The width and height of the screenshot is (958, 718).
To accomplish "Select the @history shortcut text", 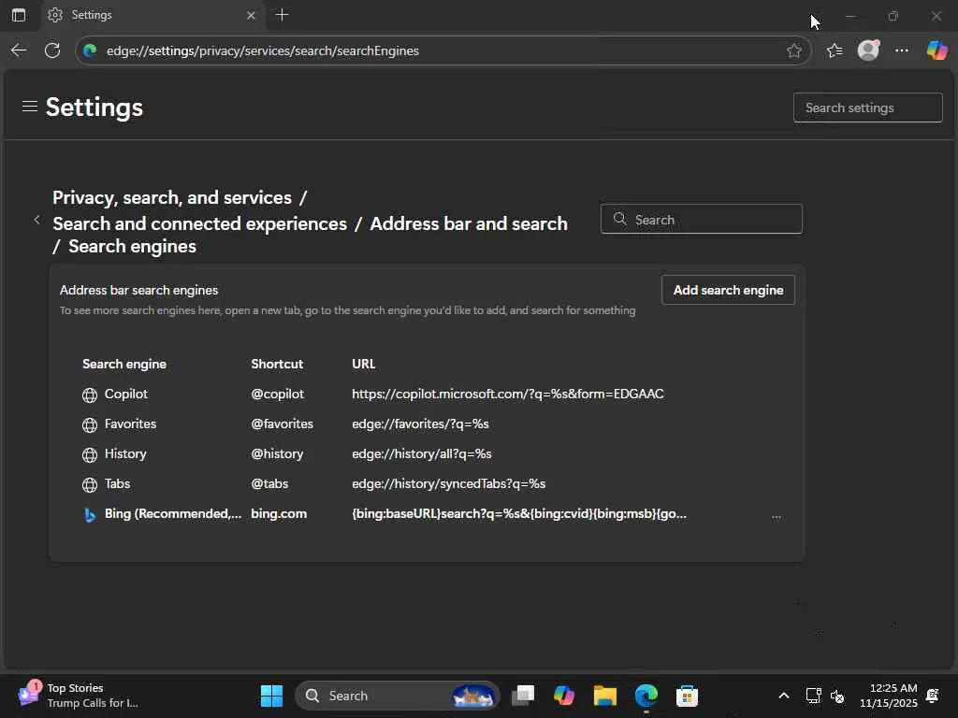I will [x=277, y=453].
